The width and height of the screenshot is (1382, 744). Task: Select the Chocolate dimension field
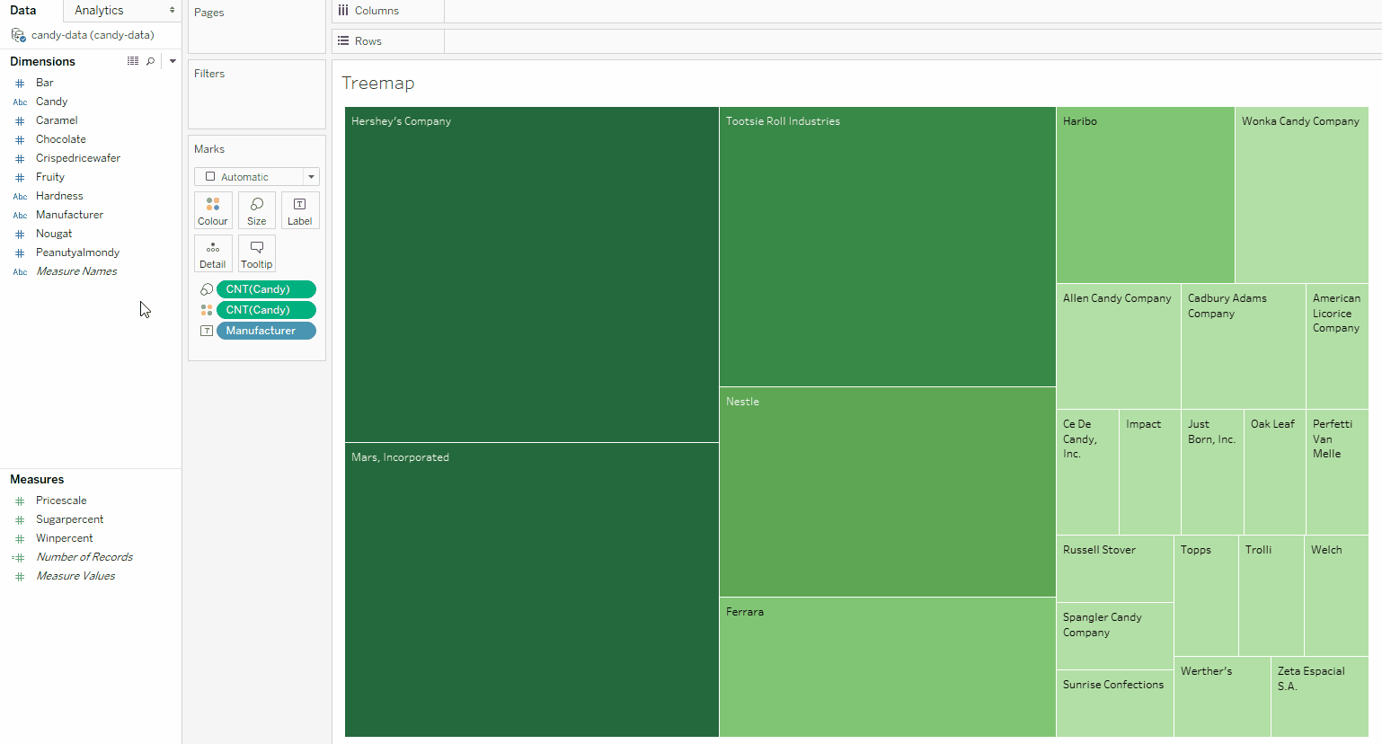coord(61,139)
